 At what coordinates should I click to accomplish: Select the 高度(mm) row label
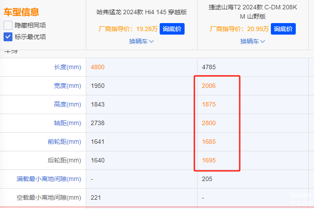click(67, 104)
